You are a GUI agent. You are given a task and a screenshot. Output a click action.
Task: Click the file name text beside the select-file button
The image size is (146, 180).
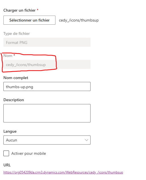point(79,20)
